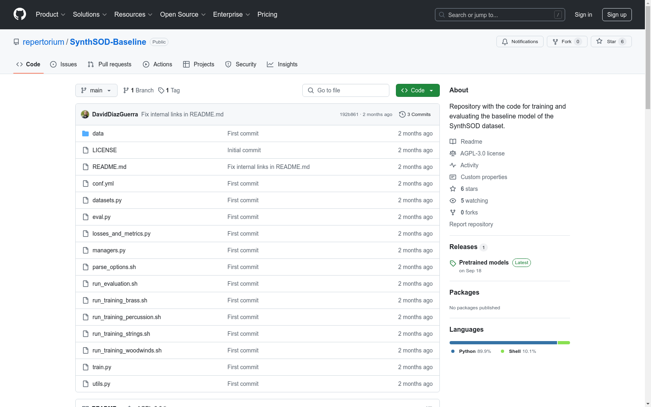Click the Go to file search field

tap(346, 90)
